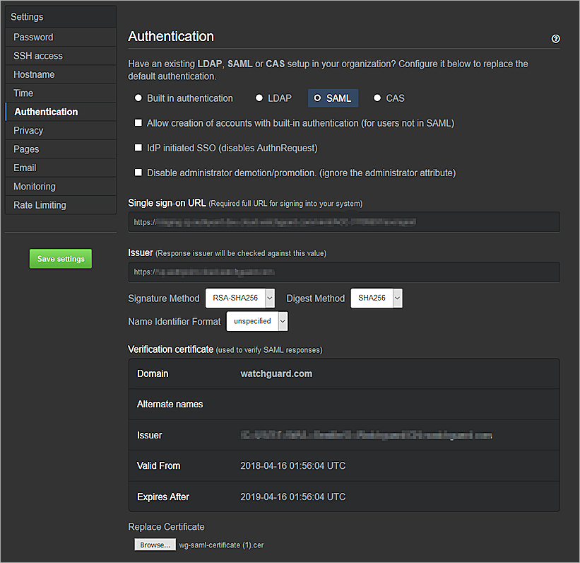Click the help question mark icon
Screen dimensions: 580x563
[555, 39]
